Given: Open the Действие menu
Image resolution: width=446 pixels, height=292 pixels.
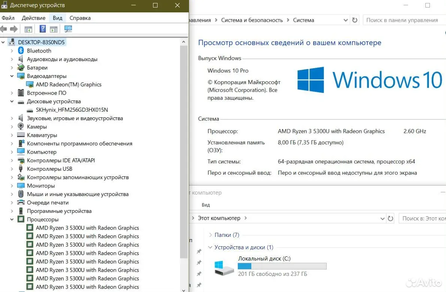Looking at the screenshot, I should 33,18.
